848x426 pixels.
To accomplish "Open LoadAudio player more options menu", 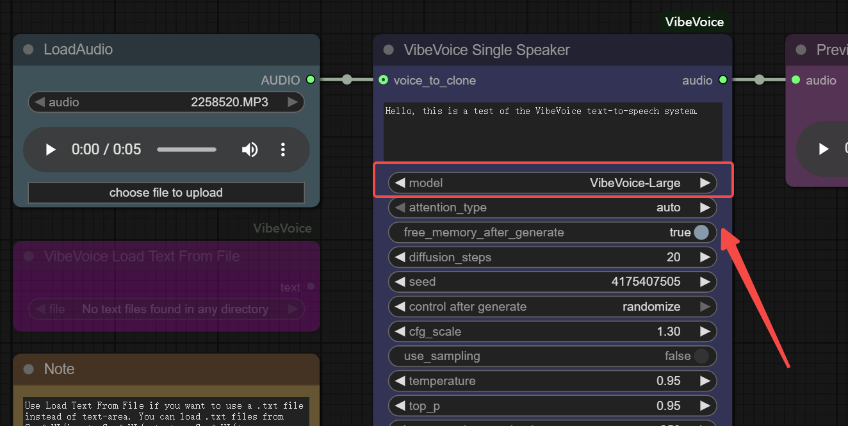I will (x=283, y=150).
